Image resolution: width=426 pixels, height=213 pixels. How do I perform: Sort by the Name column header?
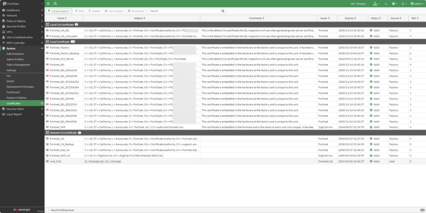pos(62,18)
